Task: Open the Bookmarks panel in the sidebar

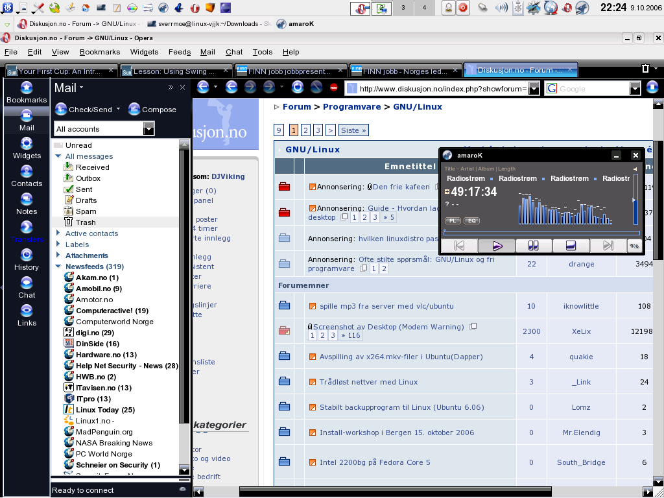Action: [26, 92]
